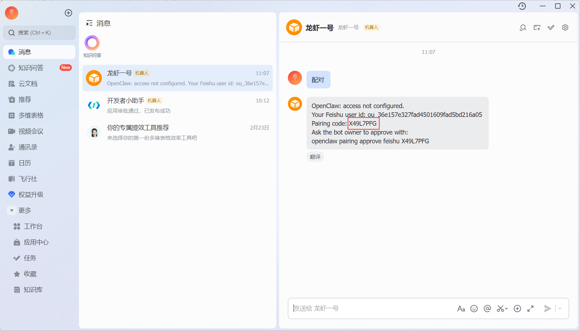The width and height of the screenshot is (580, 331).
Task: Open 飞行社 in the sidebar
Action: [x=39, y=179]
